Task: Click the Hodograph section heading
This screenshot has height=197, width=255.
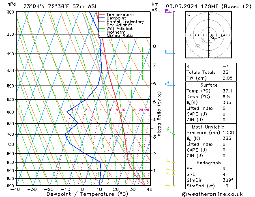Action: coord(209,163)
